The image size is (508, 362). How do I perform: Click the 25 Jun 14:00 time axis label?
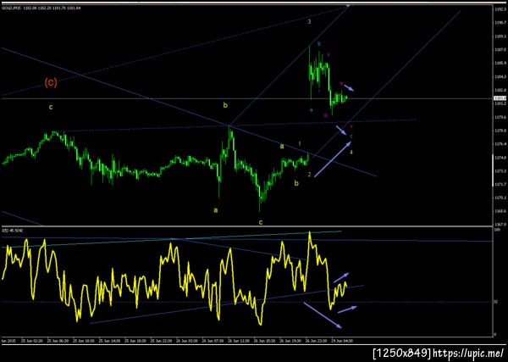109,341
